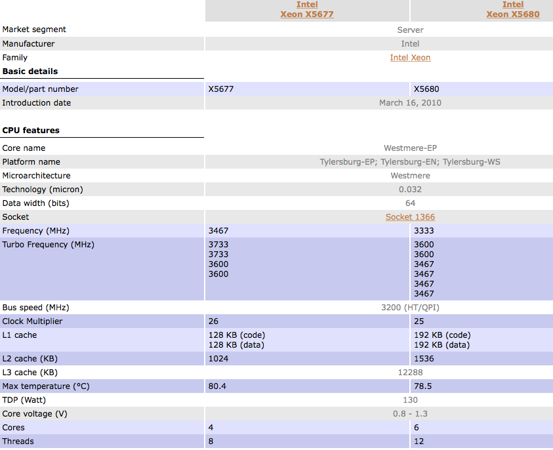Select the 3467 frequency value for X5677
553x450 pixels.
(218, 231)
